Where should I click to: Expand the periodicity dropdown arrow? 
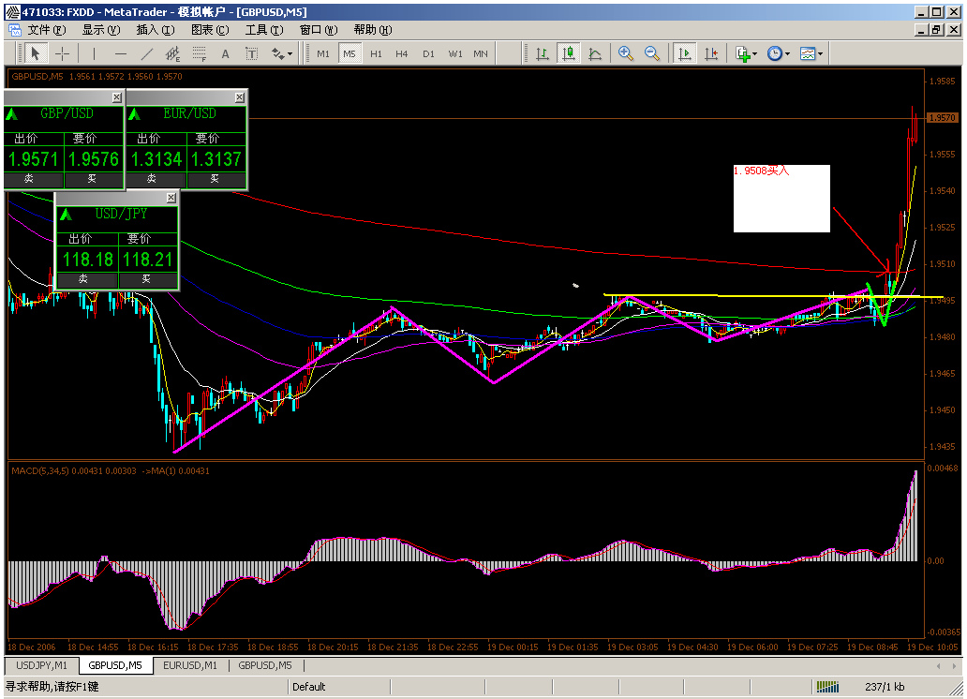[787, 54]
